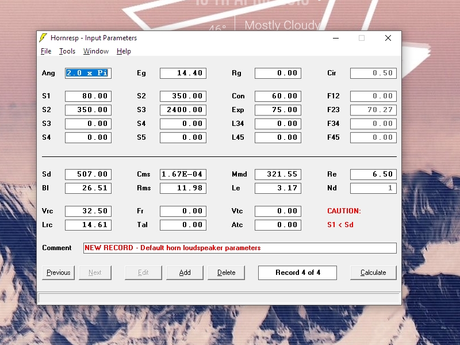Click the Cir field showing 0.50
Image resolution: width=460 pixels, height=345 pixels.
pyautogui.click(x=373, y=73)
